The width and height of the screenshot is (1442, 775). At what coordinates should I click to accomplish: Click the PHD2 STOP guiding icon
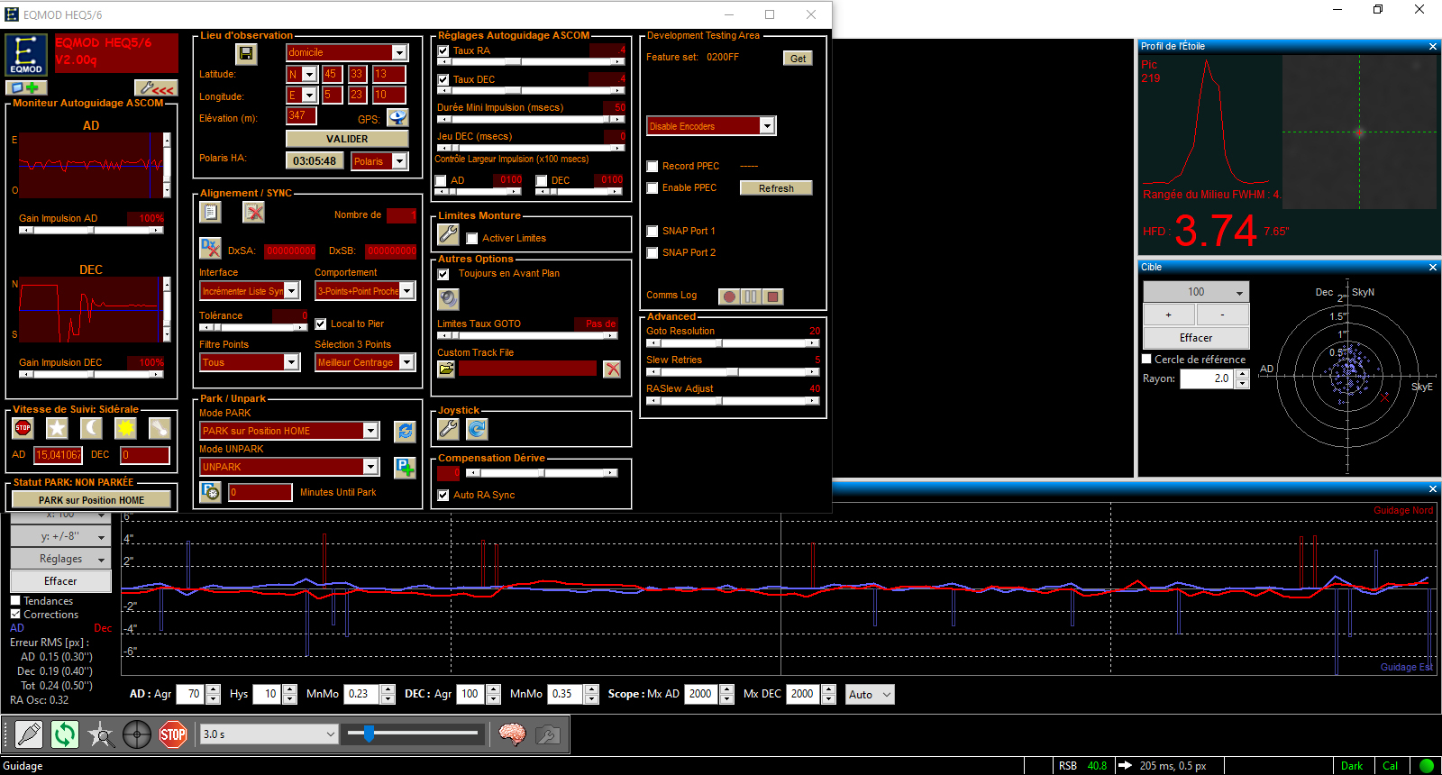173,734
